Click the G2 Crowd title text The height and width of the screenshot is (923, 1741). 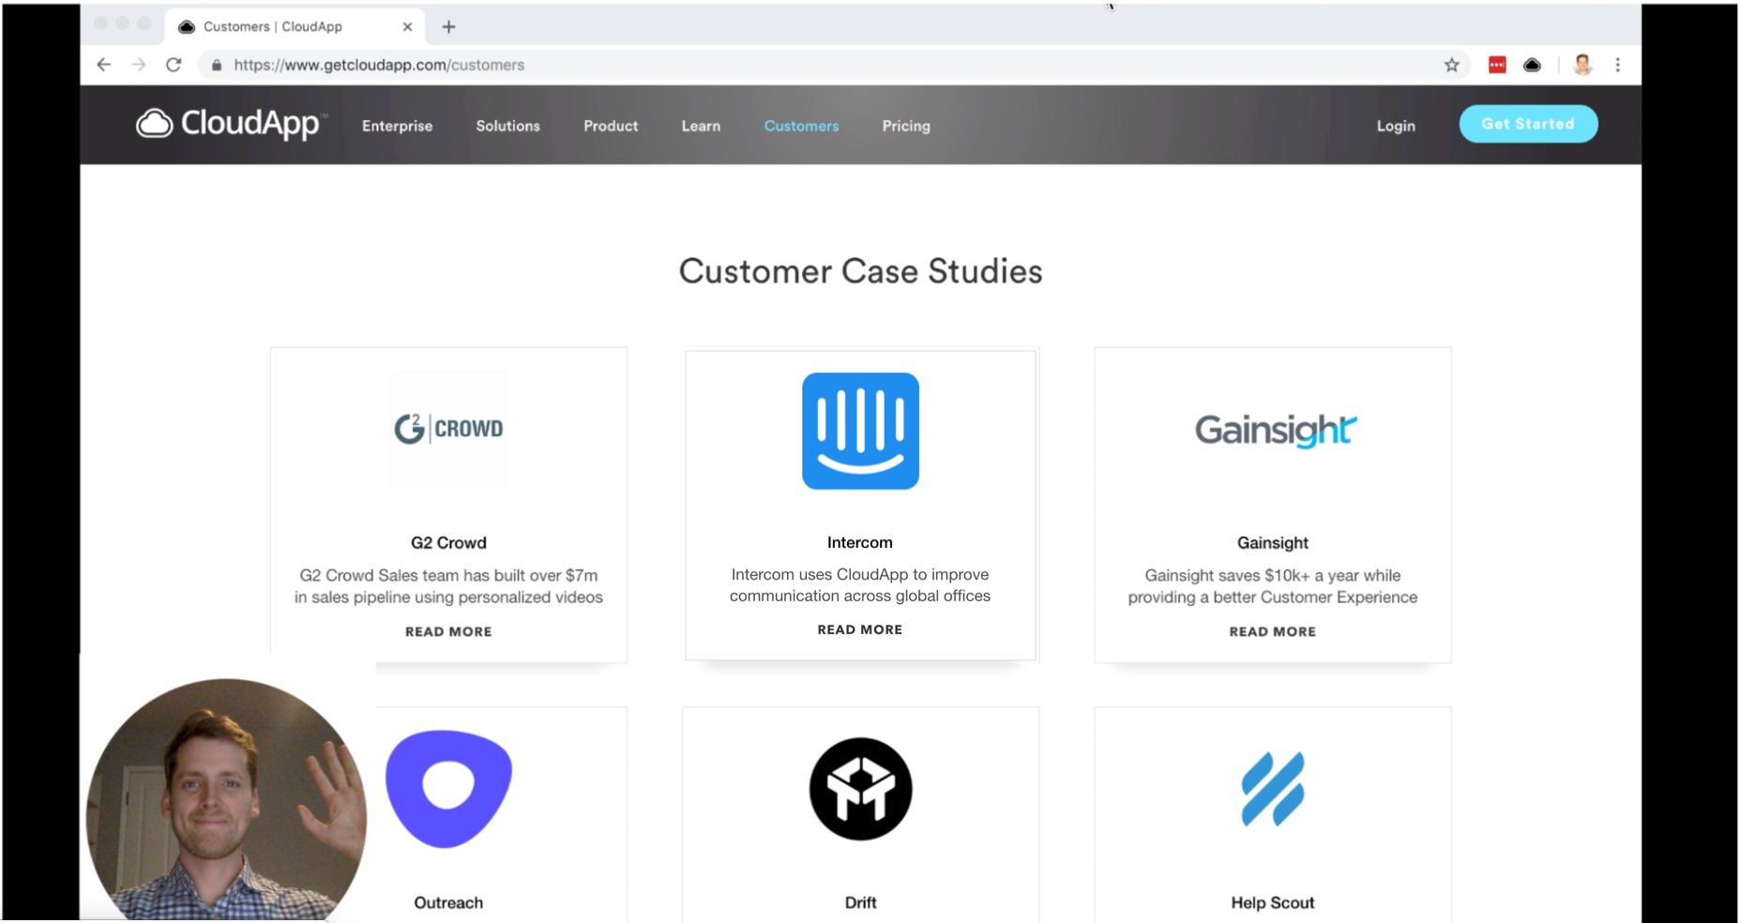click(448, 542)
